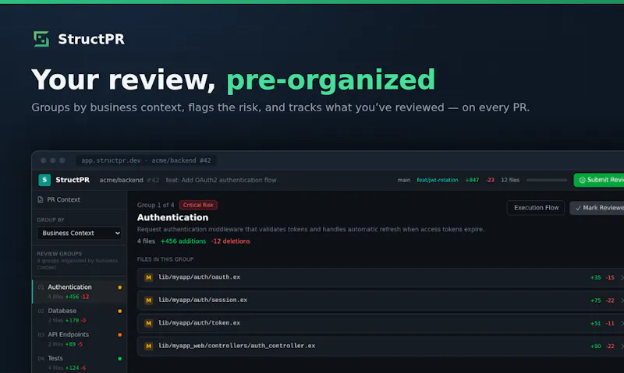Click the M badge beside oauth.ex

pos(148,277)
